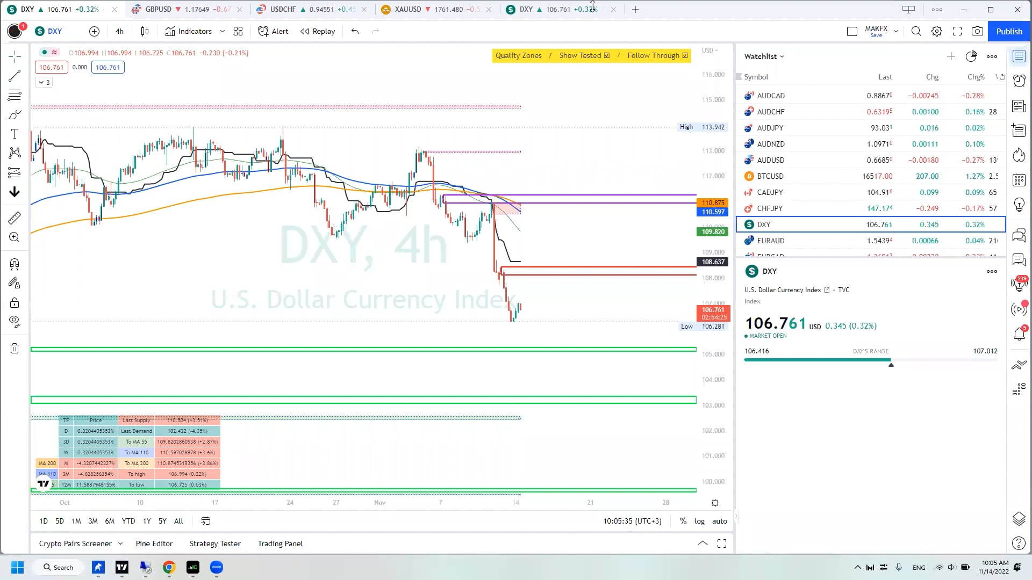Switch chart range to 1Y
This screenshot has width=1032, height=580.
pyautogui.click(x=147, y=521)
